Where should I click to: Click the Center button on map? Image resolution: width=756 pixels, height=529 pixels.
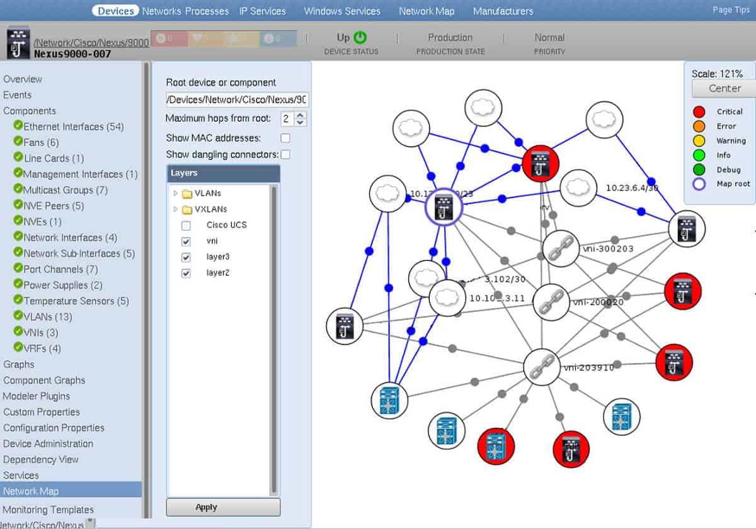pyautogui.click(x=724, y=88)
